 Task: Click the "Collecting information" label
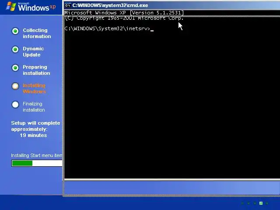[37, 33]
